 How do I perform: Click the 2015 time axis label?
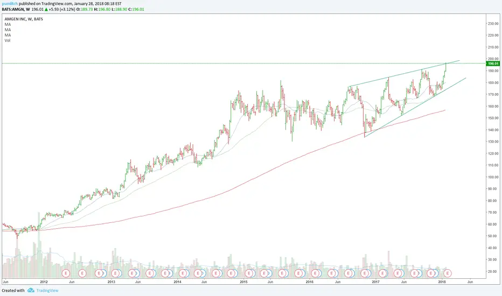pyautogui.click(x=243, y=282)
